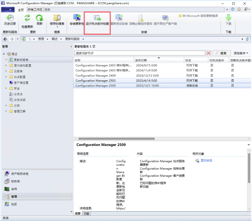Image resolution: width=252 pixels, height=221 pixels.
Task: Open the application menu dropdown button
Action: pos(8,10)
